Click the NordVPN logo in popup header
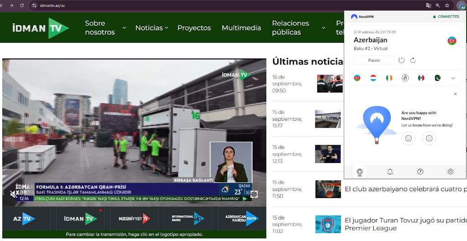This screenshot has height=241, width=467. click(363, 17)
